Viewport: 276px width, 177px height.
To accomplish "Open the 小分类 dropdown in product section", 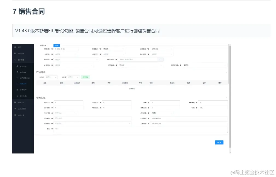I will coord(73,77).
